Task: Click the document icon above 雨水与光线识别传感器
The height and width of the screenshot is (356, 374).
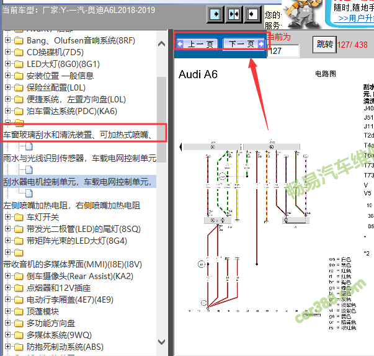Action: (29, 146)
